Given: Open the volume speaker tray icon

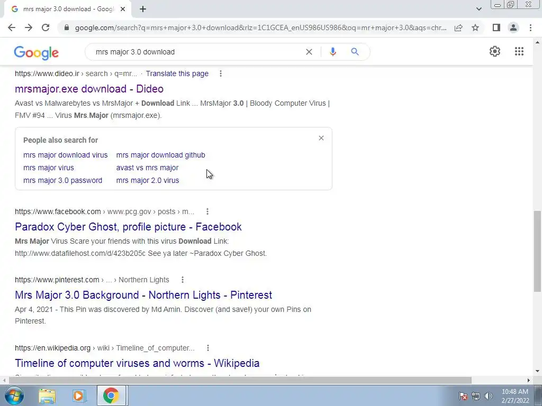Looking at the screenshot, I should coord(489,396).
